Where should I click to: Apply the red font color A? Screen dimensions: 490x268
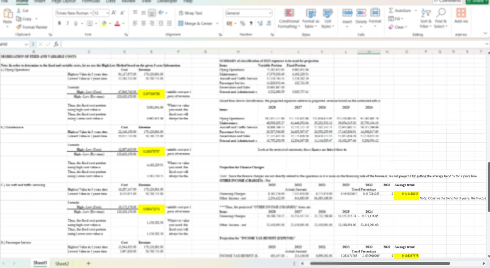pos(117,23)
